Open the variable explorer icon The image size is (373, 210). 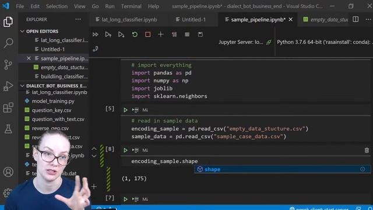click(187, 34)
